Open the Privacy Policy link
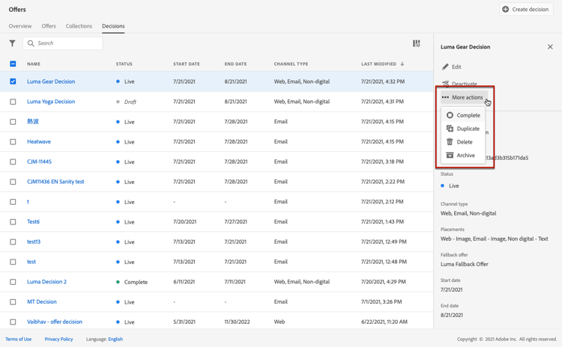Viewport: 562px width, 347px height. pyautogui.click(x=58, y=340)
